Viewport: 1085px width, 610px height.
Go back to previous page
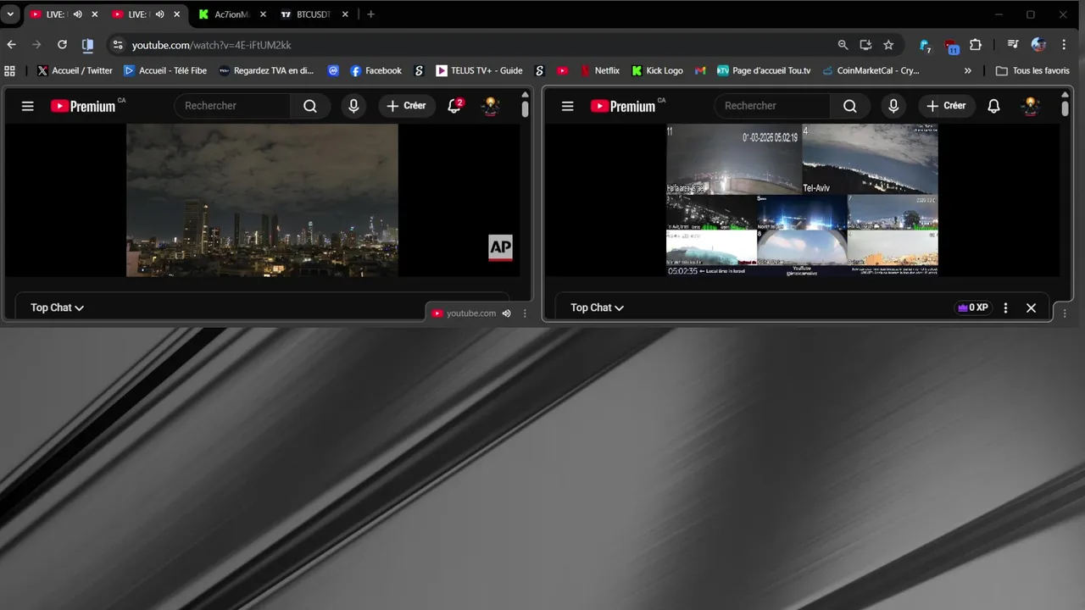pos(12,45)
